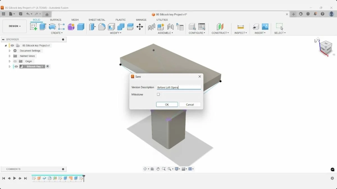Click in the Version Description text field

pos(179,87)
